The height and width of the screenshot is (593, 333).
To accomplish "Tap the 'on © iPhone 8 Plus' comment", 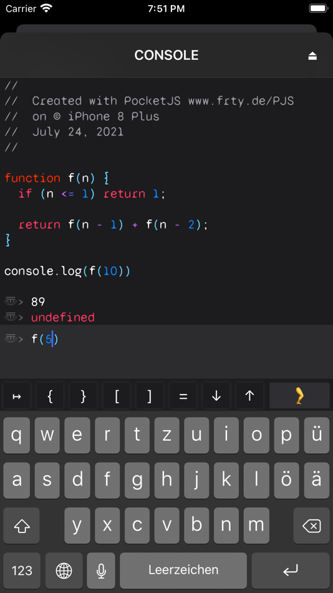I will (82, 117).
